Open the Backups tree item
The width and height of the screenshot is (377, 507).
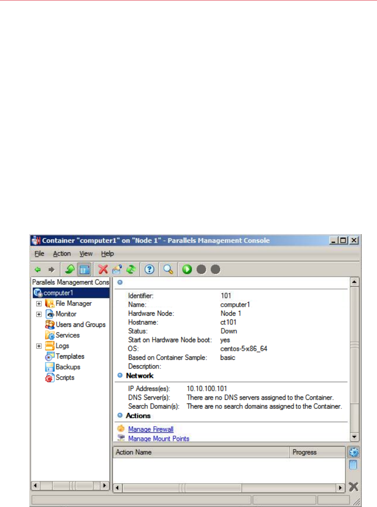click(x=63, y=367)
